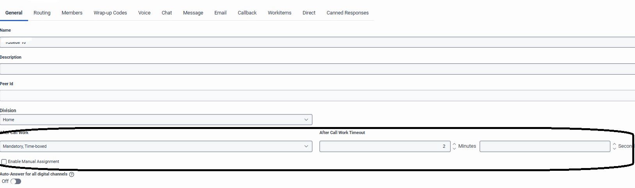Switch to the Routing tab
This screenshot has height=188, width=635.
point(42,13)
